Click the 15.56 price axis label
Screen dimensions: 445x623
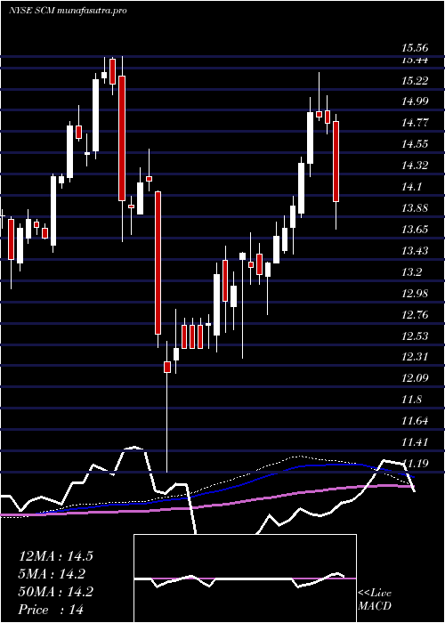pos(415,48)
